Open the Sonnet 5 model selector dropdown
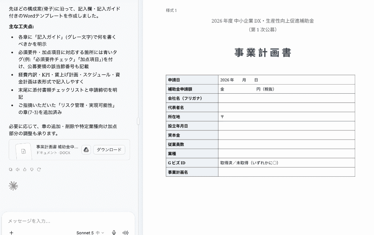Image resolution: width=374 pixels, height=235 pixels. (90, 232)
